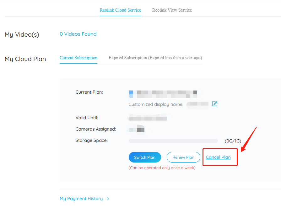Click the chevron arrow after My Payment History
The image size is (281, 207).
point(108,199)
